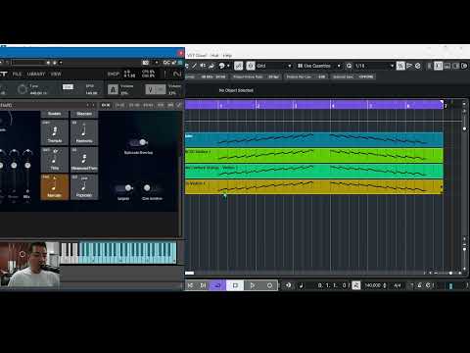This screenshot has height=353, width=470.
Task: Click the Go to Next Marker transport button
Action: (203, 285)
